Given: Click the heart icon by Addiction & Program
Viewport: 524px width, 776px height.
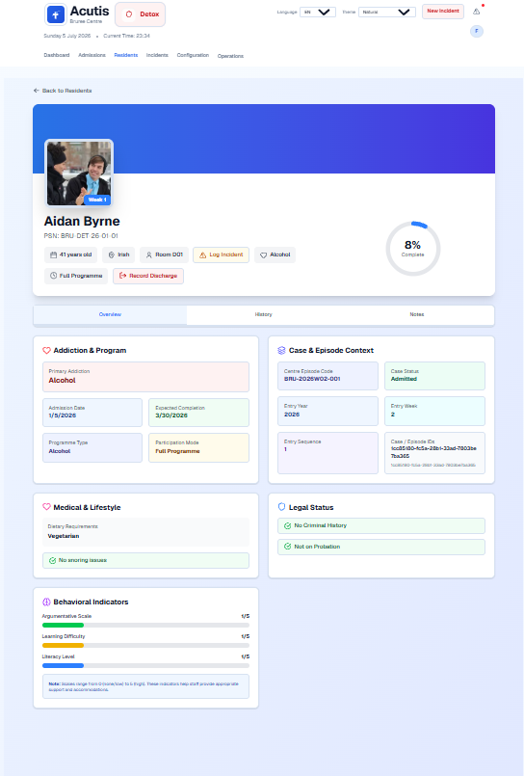Looking at the screenshot, I should (46, 350).
